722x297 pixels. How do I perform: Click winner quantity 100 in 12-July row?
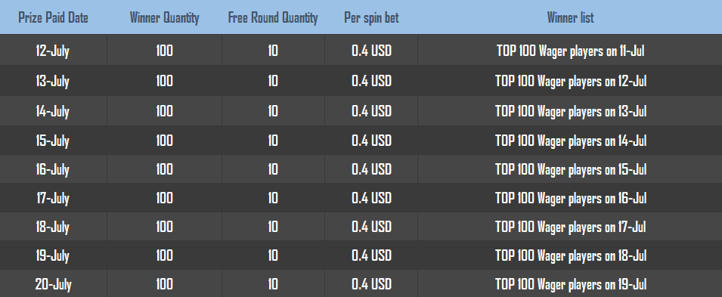pyautogui.click(x=164, y=50)
